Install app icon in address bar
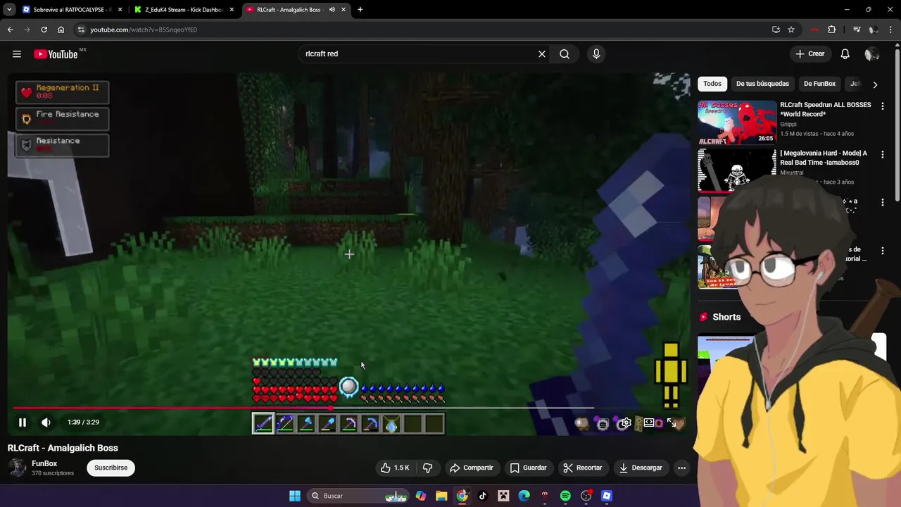Screen dimensions: 901x507 (x=776, y=30)
